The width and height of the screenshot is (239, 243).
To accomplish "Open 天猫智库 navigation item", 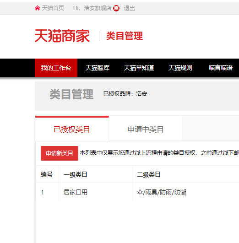I will (x=98, y=68).
